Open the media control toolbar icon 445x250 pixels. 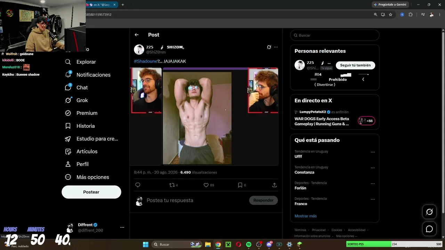click(423, 15)
